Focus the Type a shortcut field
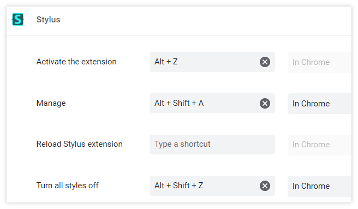Screen dimensions: 358x209 click(x=212, y=145)
